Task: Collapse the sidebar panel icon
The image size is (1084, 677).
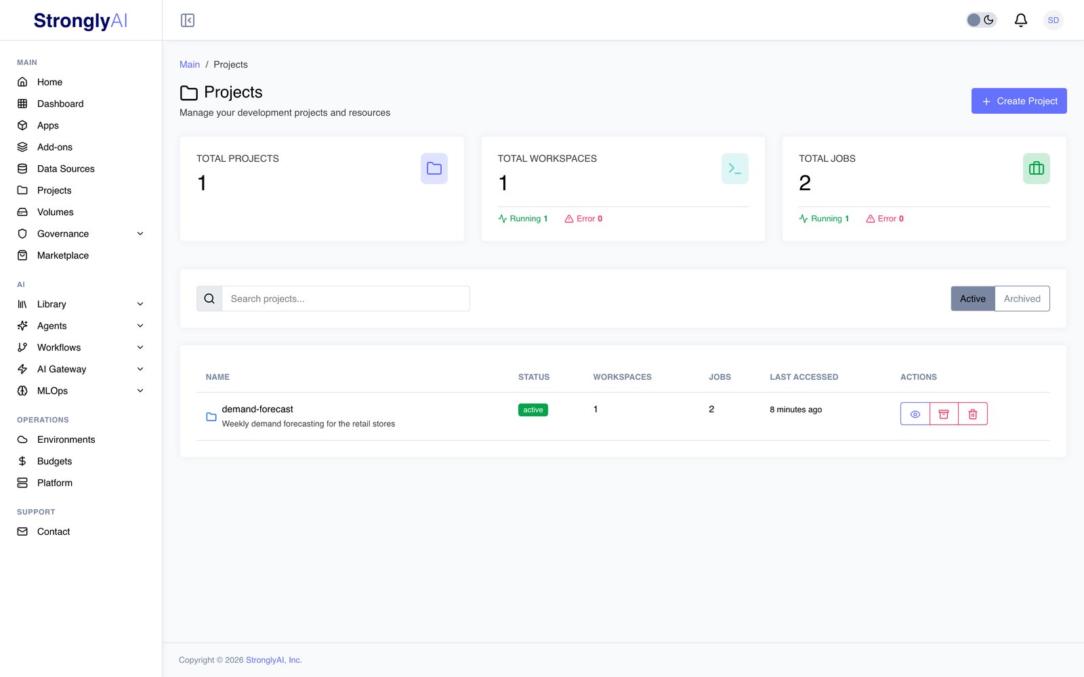Action: [188, 20]
